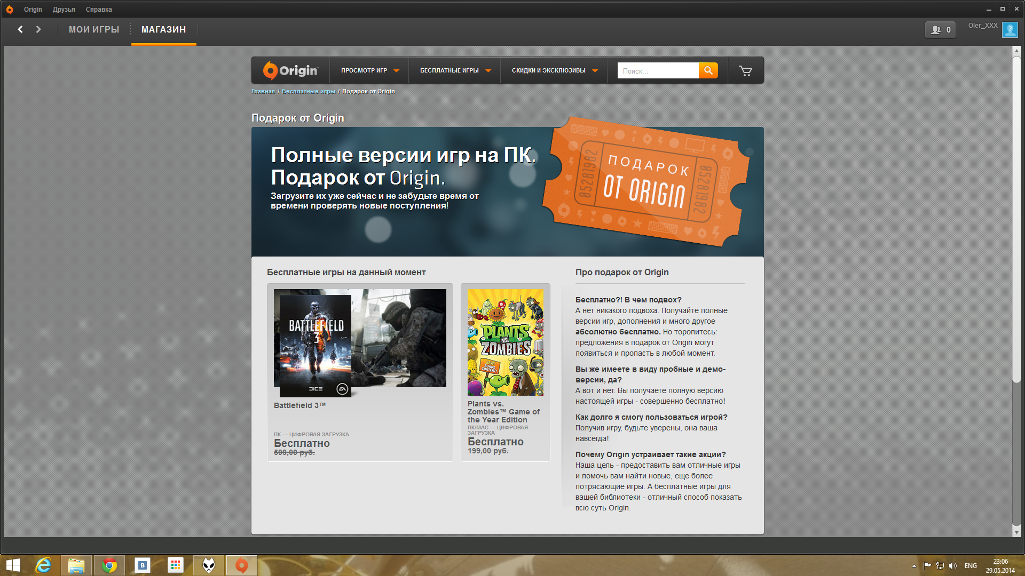
Task: Click into the Поиск search field
Action: tap(657, 70)
